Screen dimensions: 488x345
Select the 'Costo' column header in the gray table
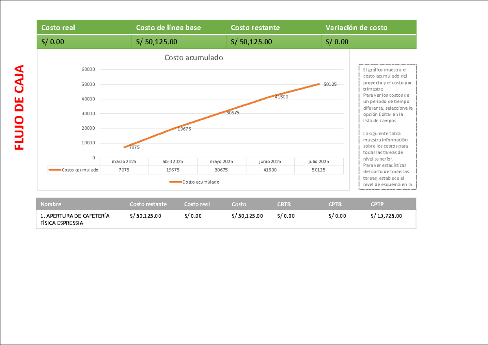pos(239,204)
